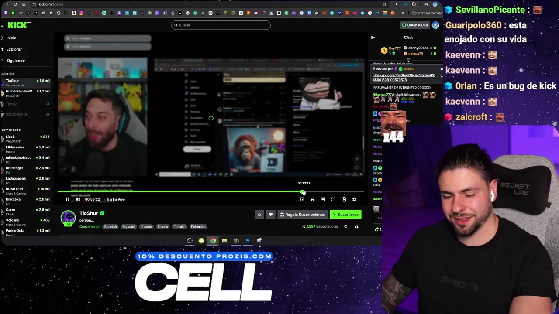The width and height of the screenshot is (559, 314).
Task: Reload the browser page
Action: pyautogui.click(x=15, y=4)
